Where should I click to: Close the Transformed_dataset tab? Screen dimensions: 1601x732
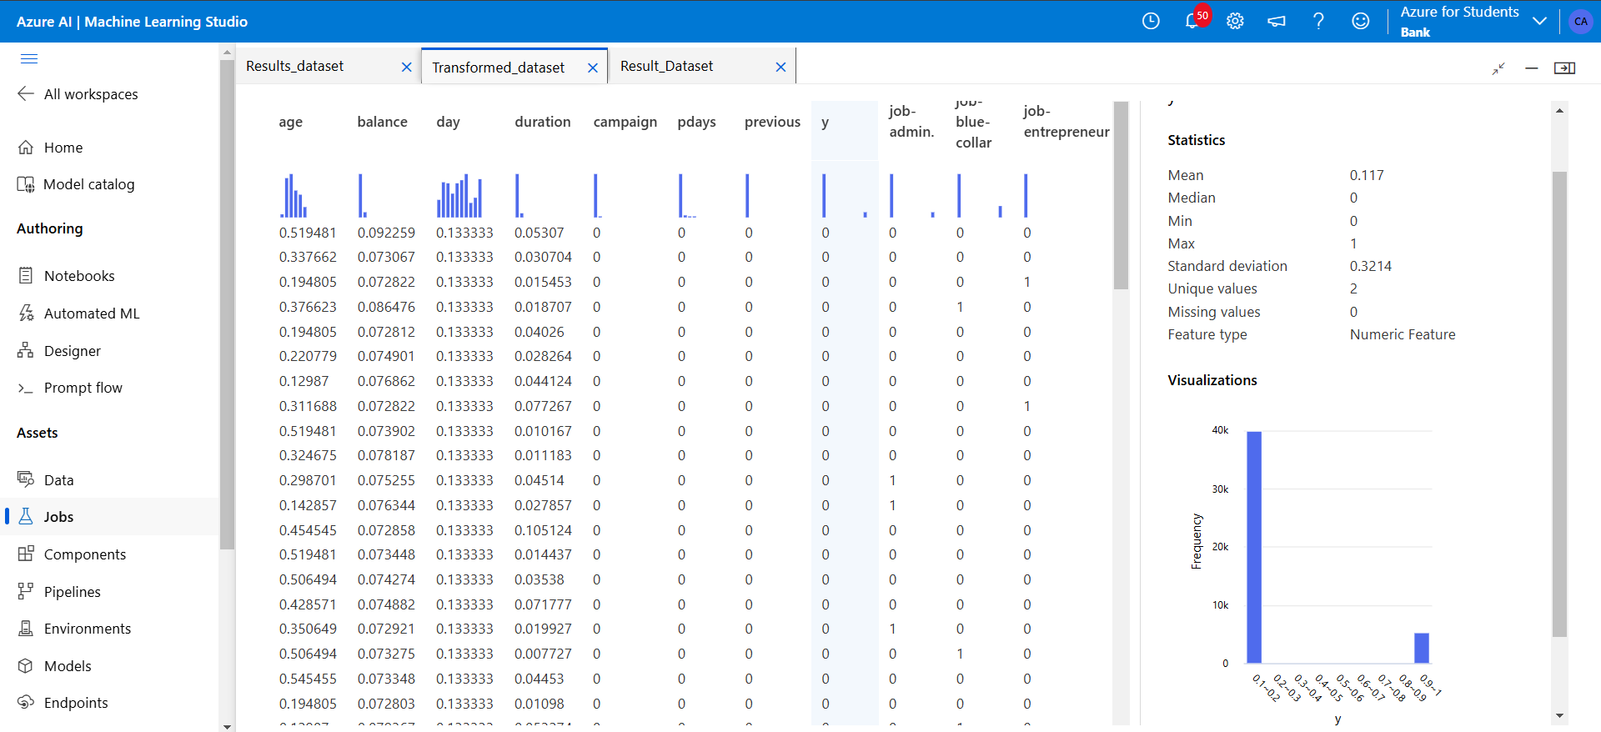pos(593,68)
